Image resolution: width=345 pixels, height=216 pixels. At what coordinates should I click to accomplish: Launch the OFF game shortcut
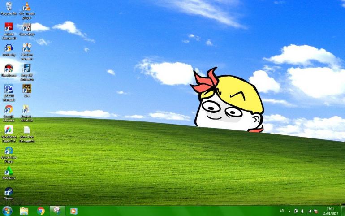click(27, 91)
